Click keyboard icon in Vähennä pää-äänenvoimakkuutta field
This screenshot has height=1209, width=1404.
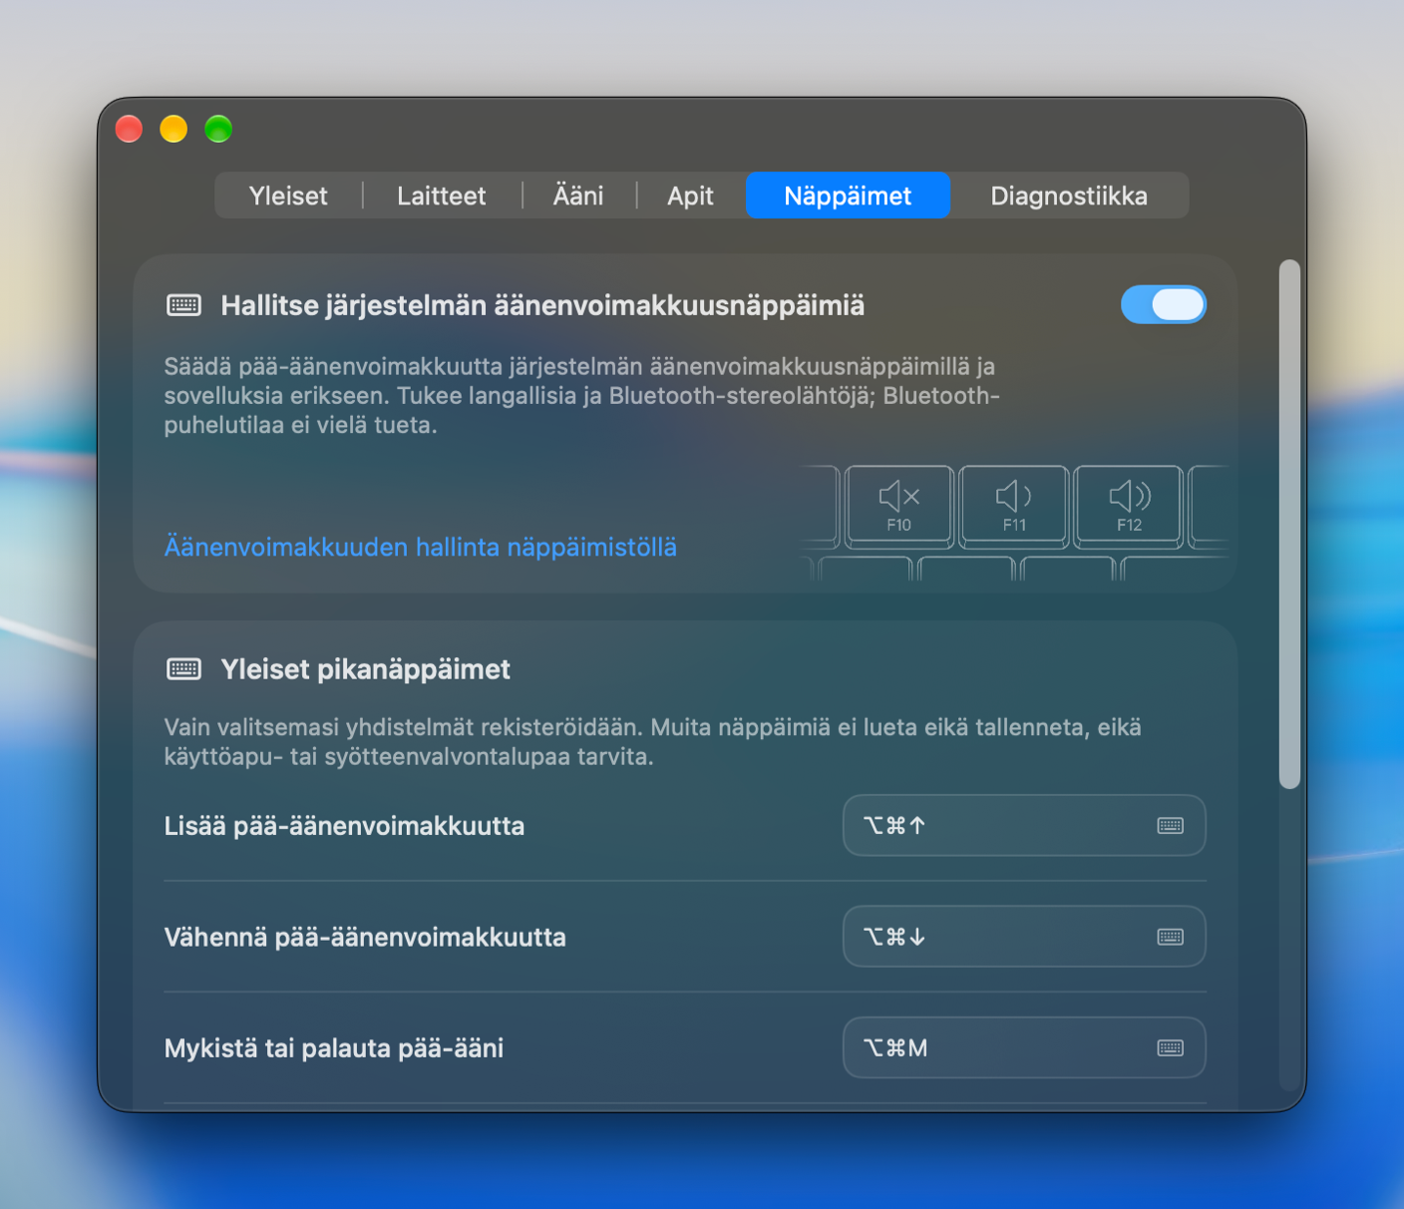coord(1171,937)
